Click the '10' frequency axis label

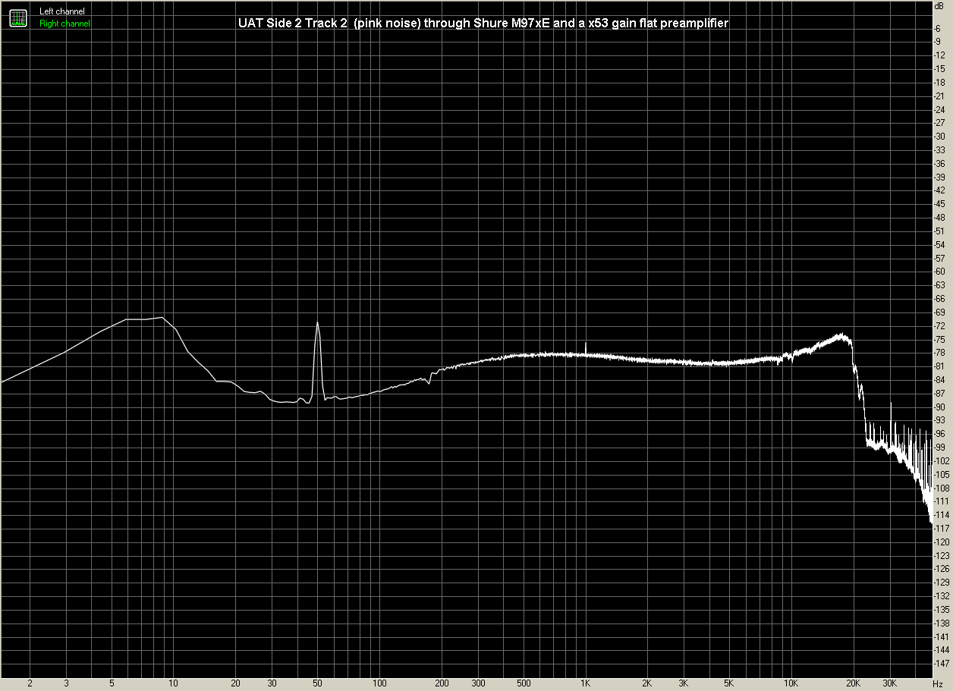(173, 683)
